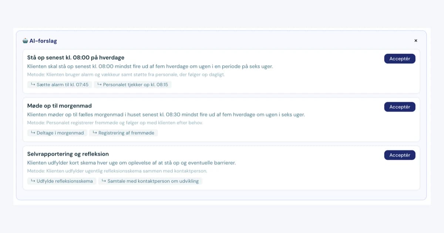Screen dimensions: 444x233
Task: Close the AI-forslag panel
Action: pyautogui.click(x=416, y=41)
